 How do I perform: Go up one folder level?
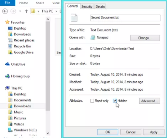(26, 11)
